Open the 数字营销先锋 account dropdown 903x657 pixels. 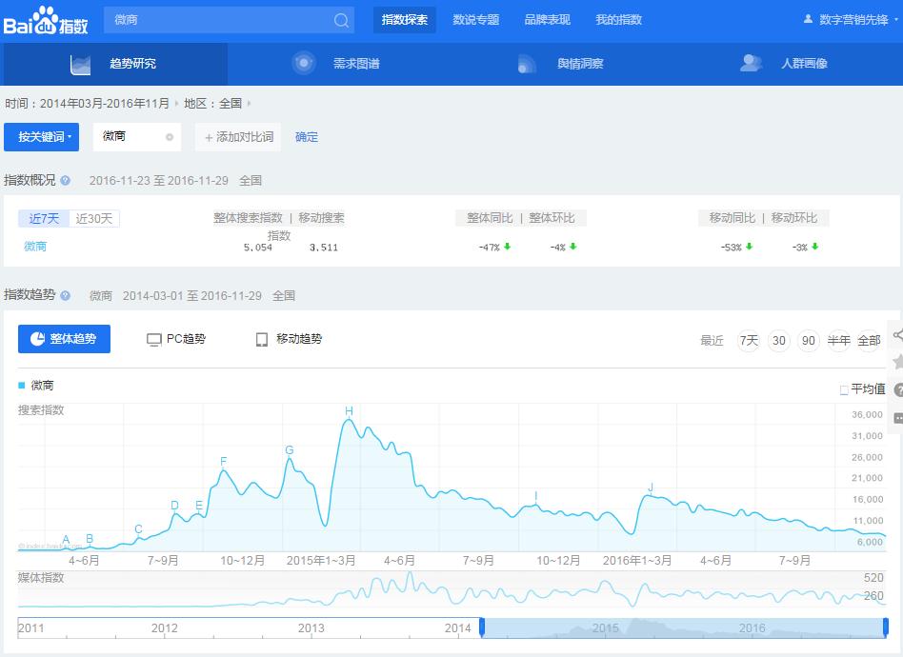click(852, 18)
